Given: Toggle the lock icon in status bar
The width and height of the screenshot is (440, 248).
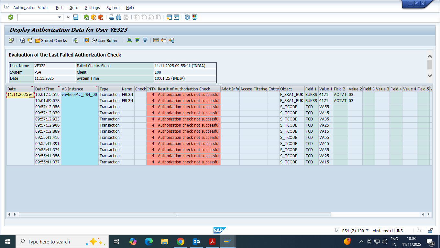Looking at the screenshot, I should pos(431,231).
